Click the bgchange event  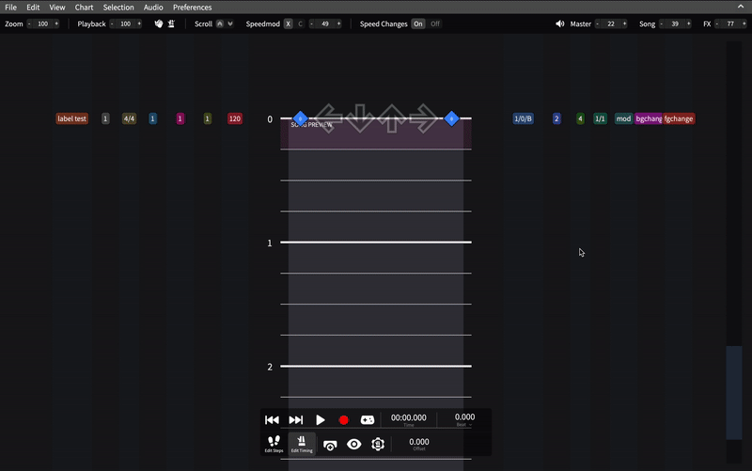point(649,118)
